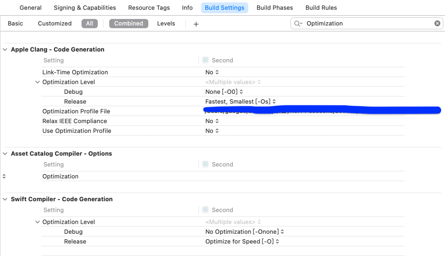445x256 pixels.
Task: Collapse Swift Compiler - Code Generation section
Action: (5, 199)
